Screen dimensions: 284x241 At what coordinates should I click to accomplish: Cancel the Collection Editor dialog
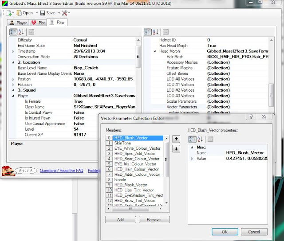pos(254,232)
